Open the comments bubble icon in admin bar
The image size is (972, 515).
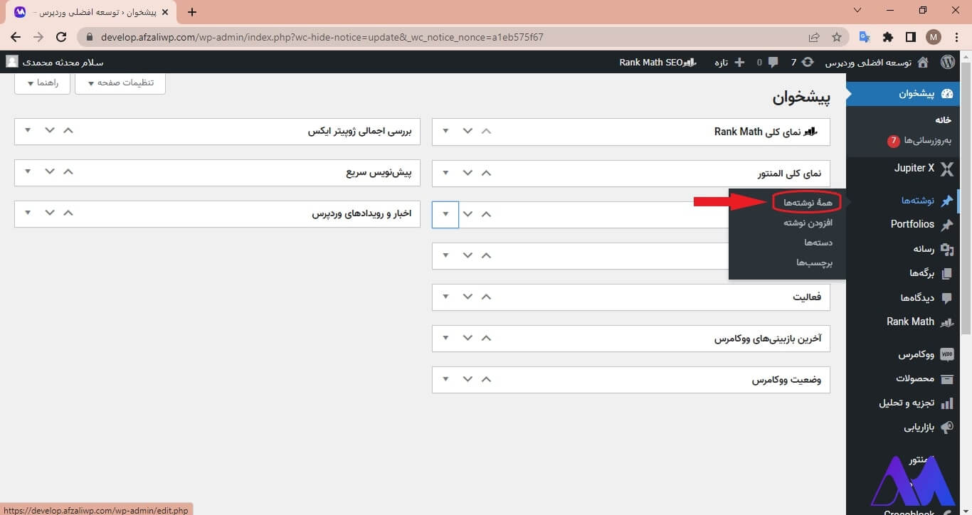[x=773, y=63]
